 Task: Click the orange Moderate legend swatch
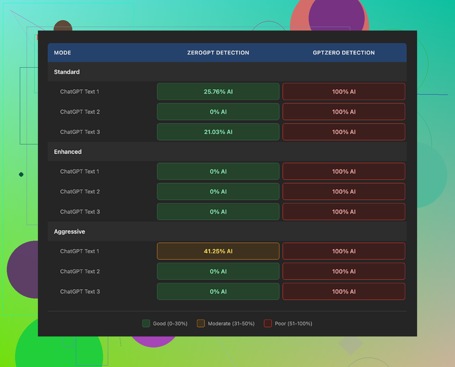pos(201,323)
